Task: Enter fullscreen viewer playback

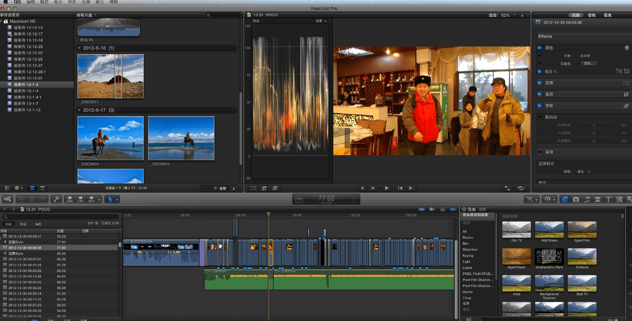Action: click(x=508, y=188)
